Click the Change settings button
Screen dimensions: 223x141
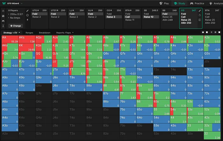click(15, 26)
